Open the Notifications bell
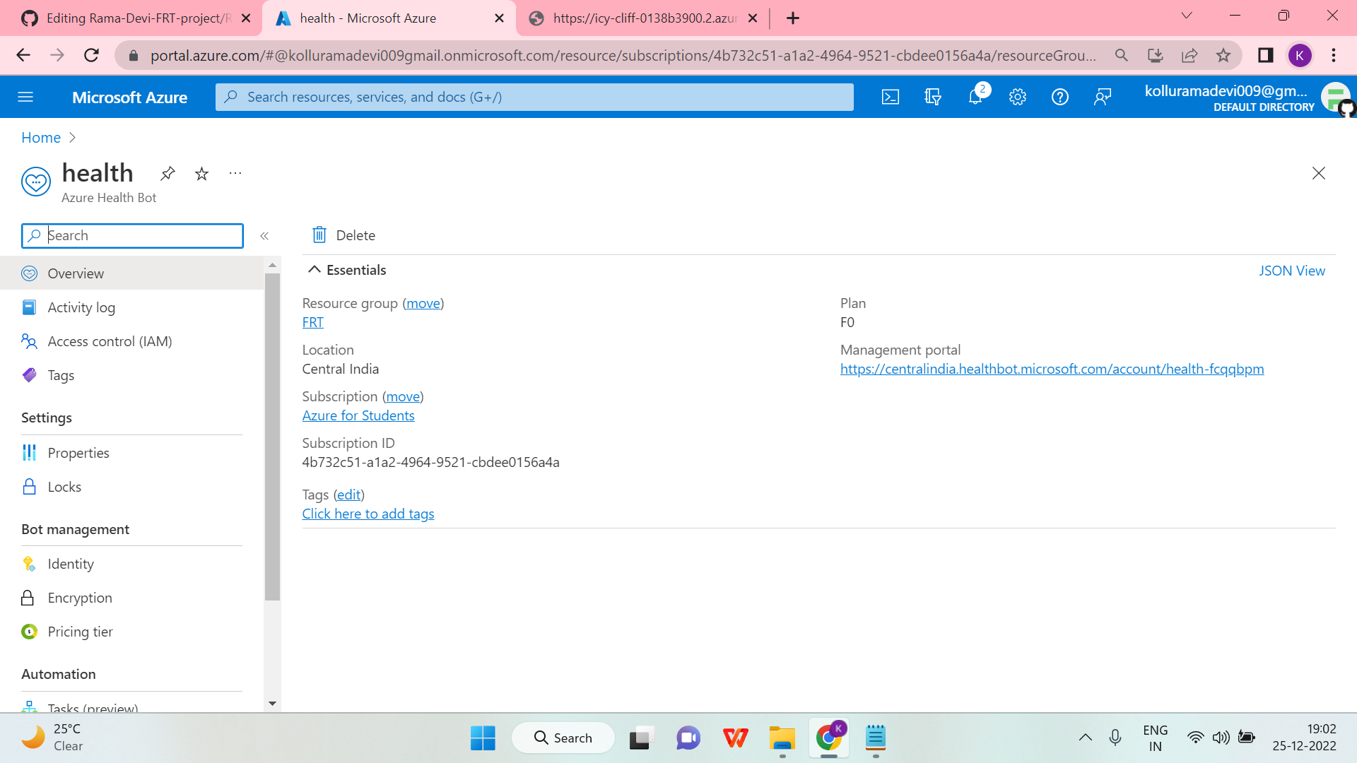Viewport: 1357px width, 763px height. 975,97
